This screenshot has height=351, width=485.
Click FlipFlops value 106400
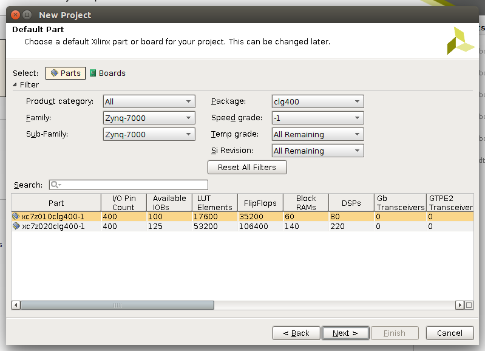[254, 227]
